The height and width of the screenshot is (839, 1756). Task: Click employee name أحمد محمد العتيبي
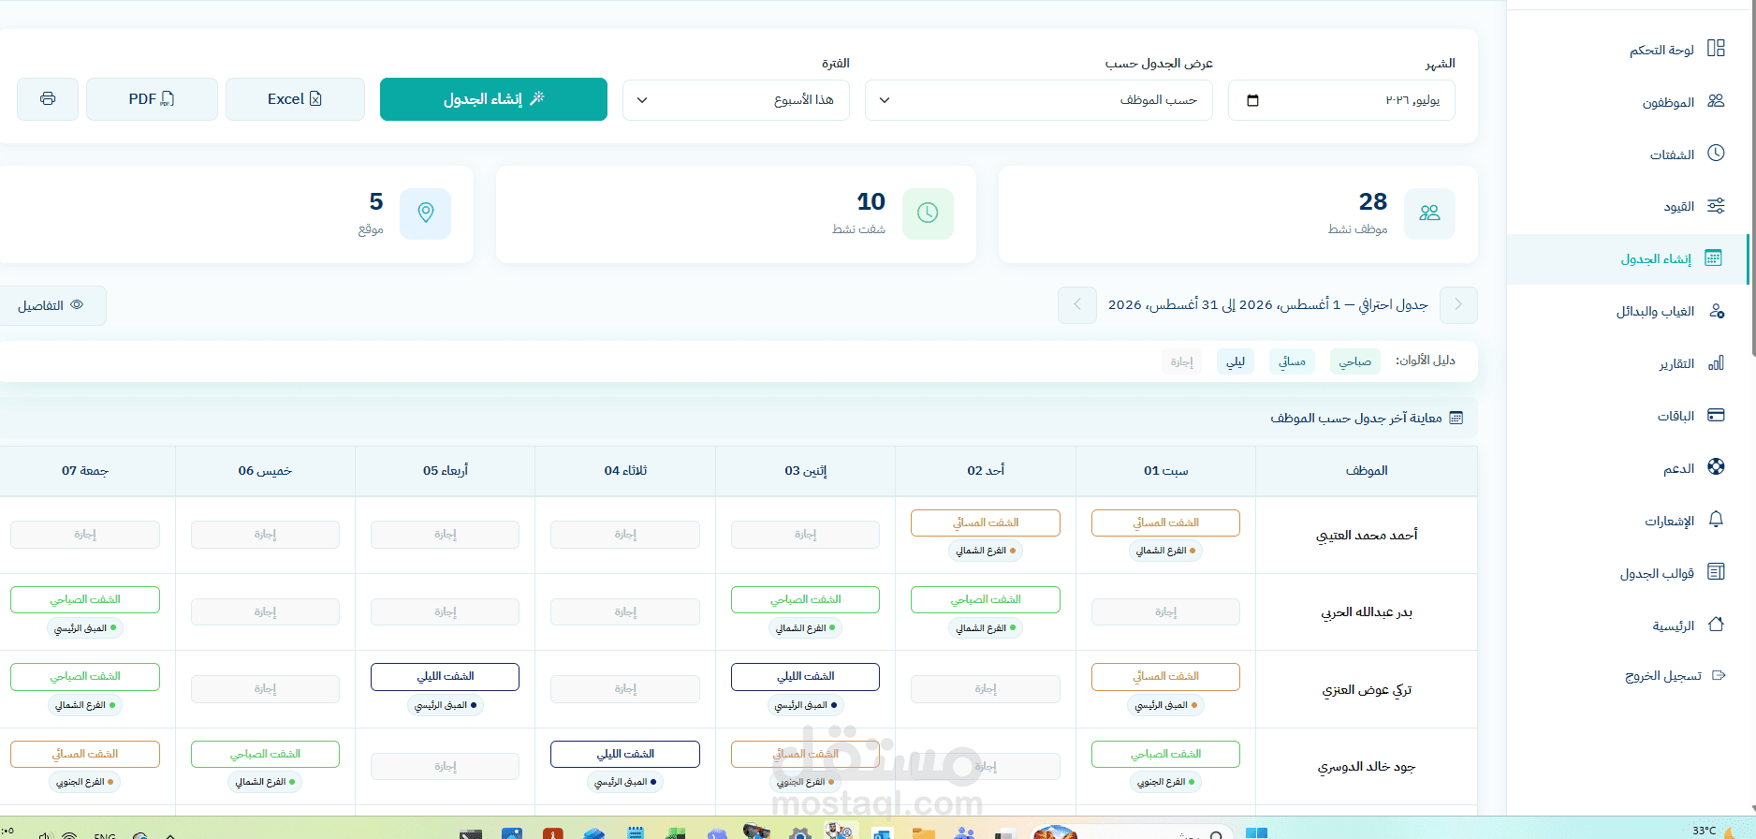coord(1367,535)
